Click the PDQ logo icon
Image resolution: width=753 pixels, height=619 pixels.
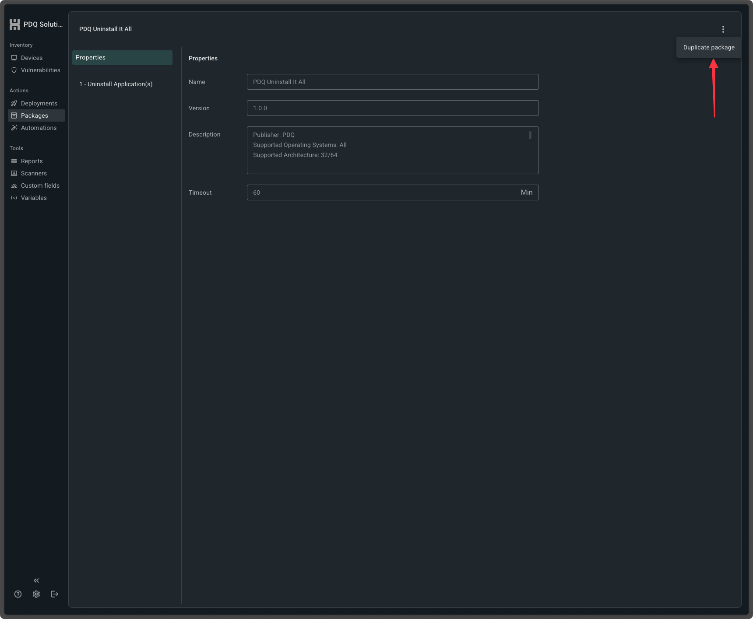tap(15, 24)
